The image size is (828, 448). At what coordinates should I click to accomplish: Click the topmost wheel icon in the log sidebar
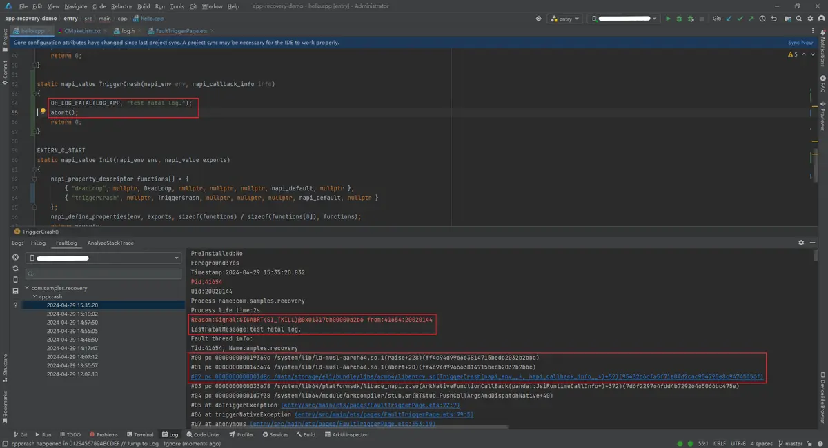click(16, 257)
